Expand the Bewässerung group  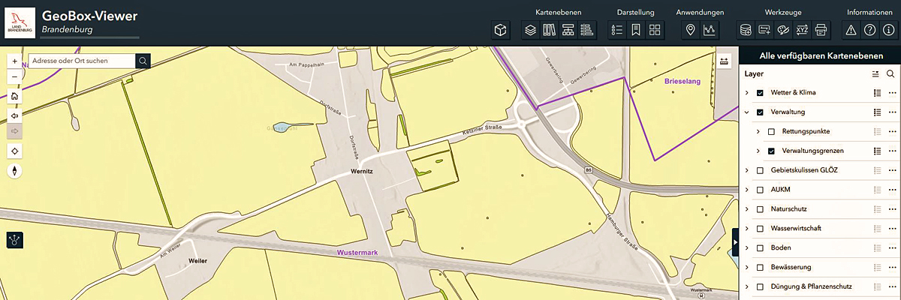tap(747, 267)
